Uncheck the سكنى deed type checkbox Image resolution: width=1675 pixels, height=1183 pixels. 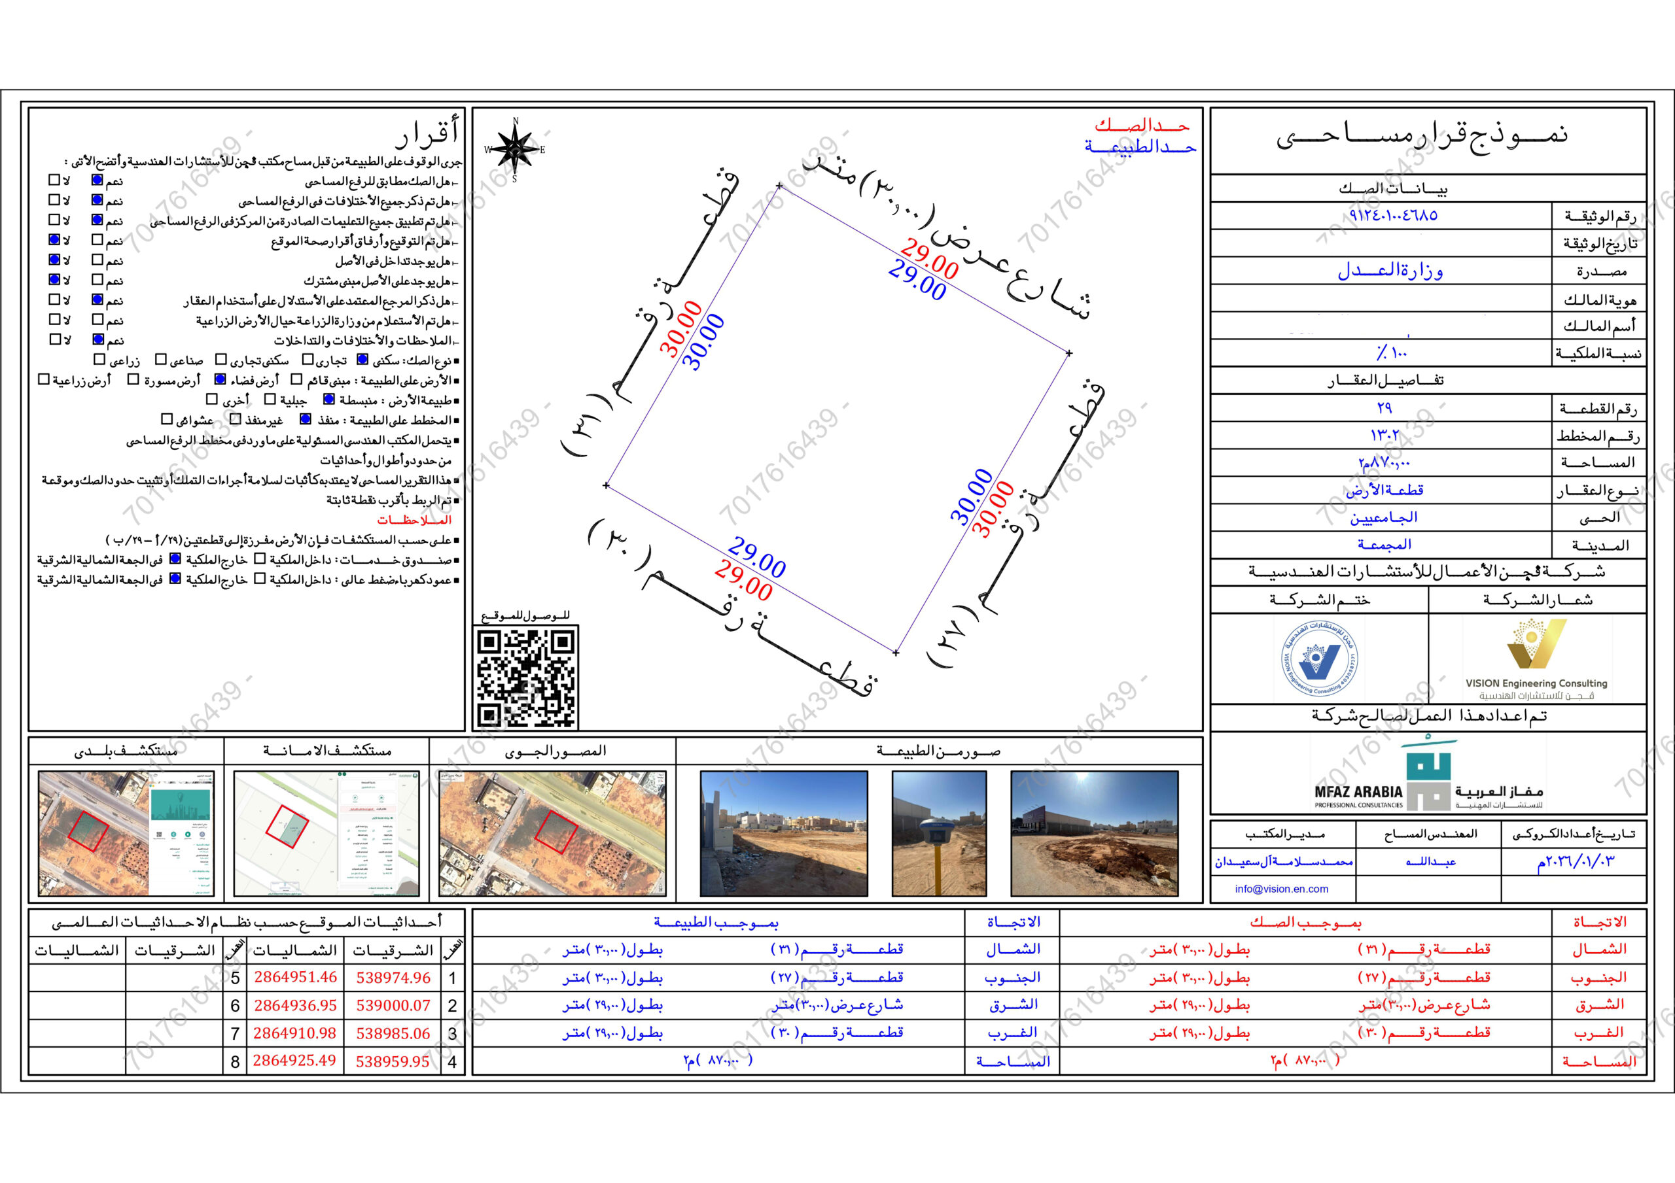coord(362,360)
